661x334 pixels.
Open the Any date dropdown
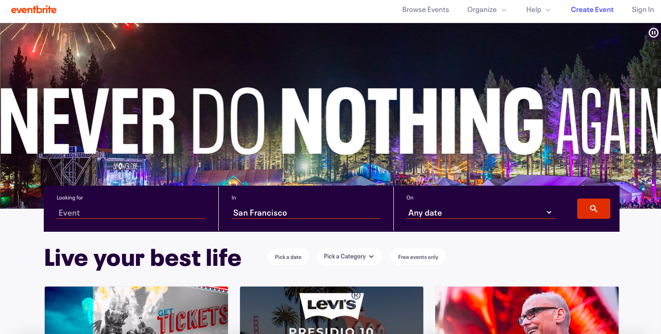coord(480,213)
